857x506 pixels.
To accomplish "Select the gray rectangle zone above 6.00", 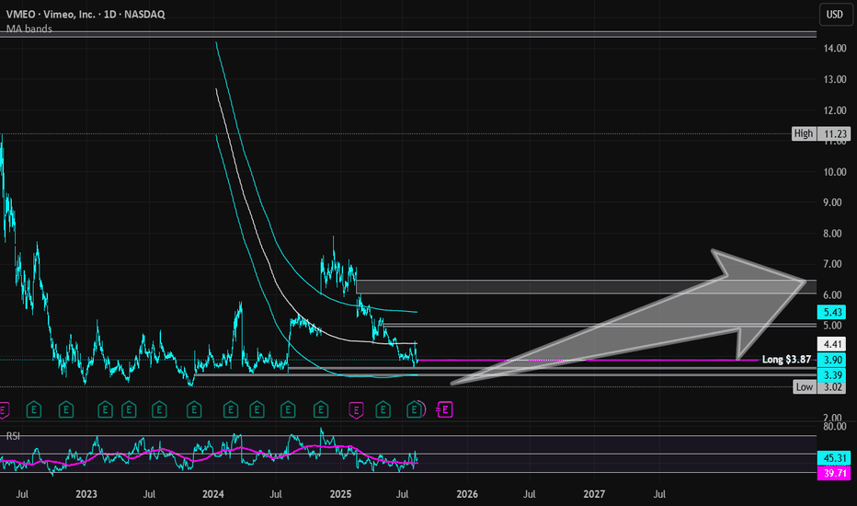I will click(586, 287).
